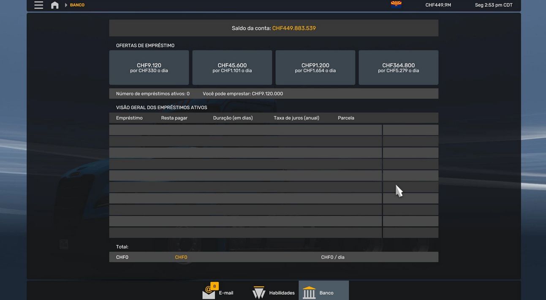Take the CHF9.120 loan offer
This screenshot has width=546, height=300.
149,68
